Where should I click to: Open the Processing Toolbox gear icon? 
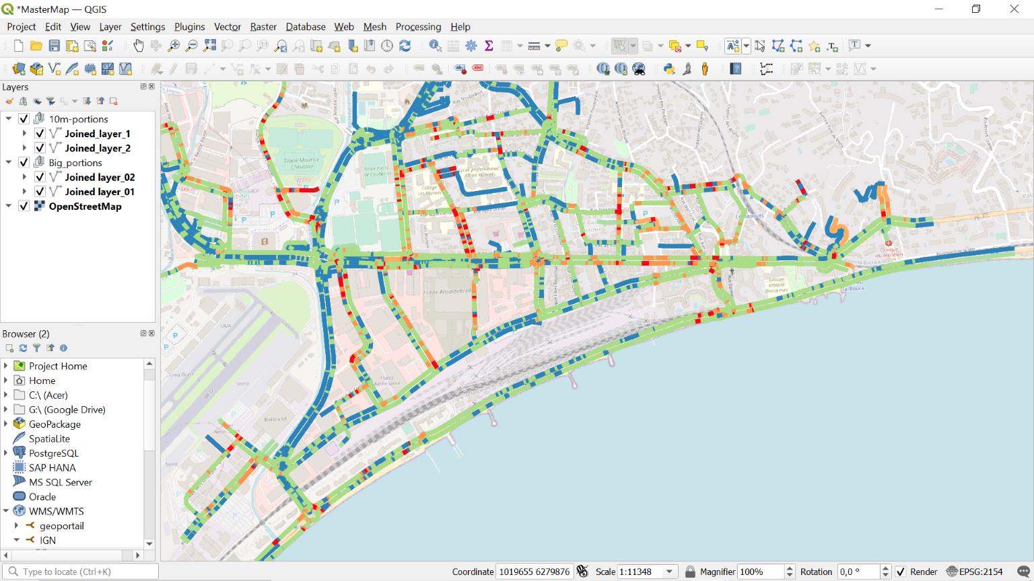(471, 46)
